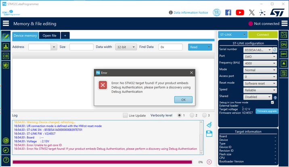Open the CPU panel icon on right sidebar
Screen dimensions: 289x167
(284, 44)
